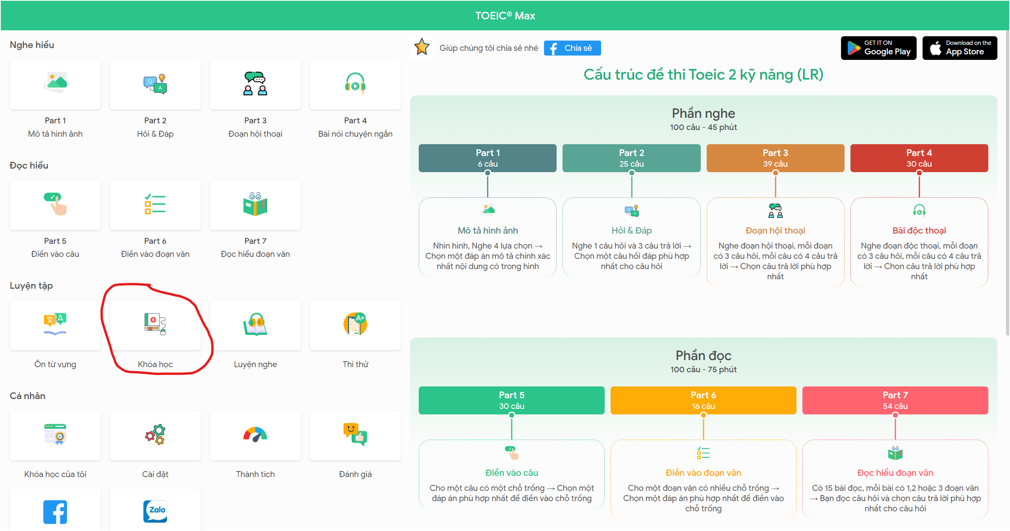This screenshot has width=1010, height=531.
Task: Select Part 3 Đoạn hội thoại icon
Action: tap(255, 84)
